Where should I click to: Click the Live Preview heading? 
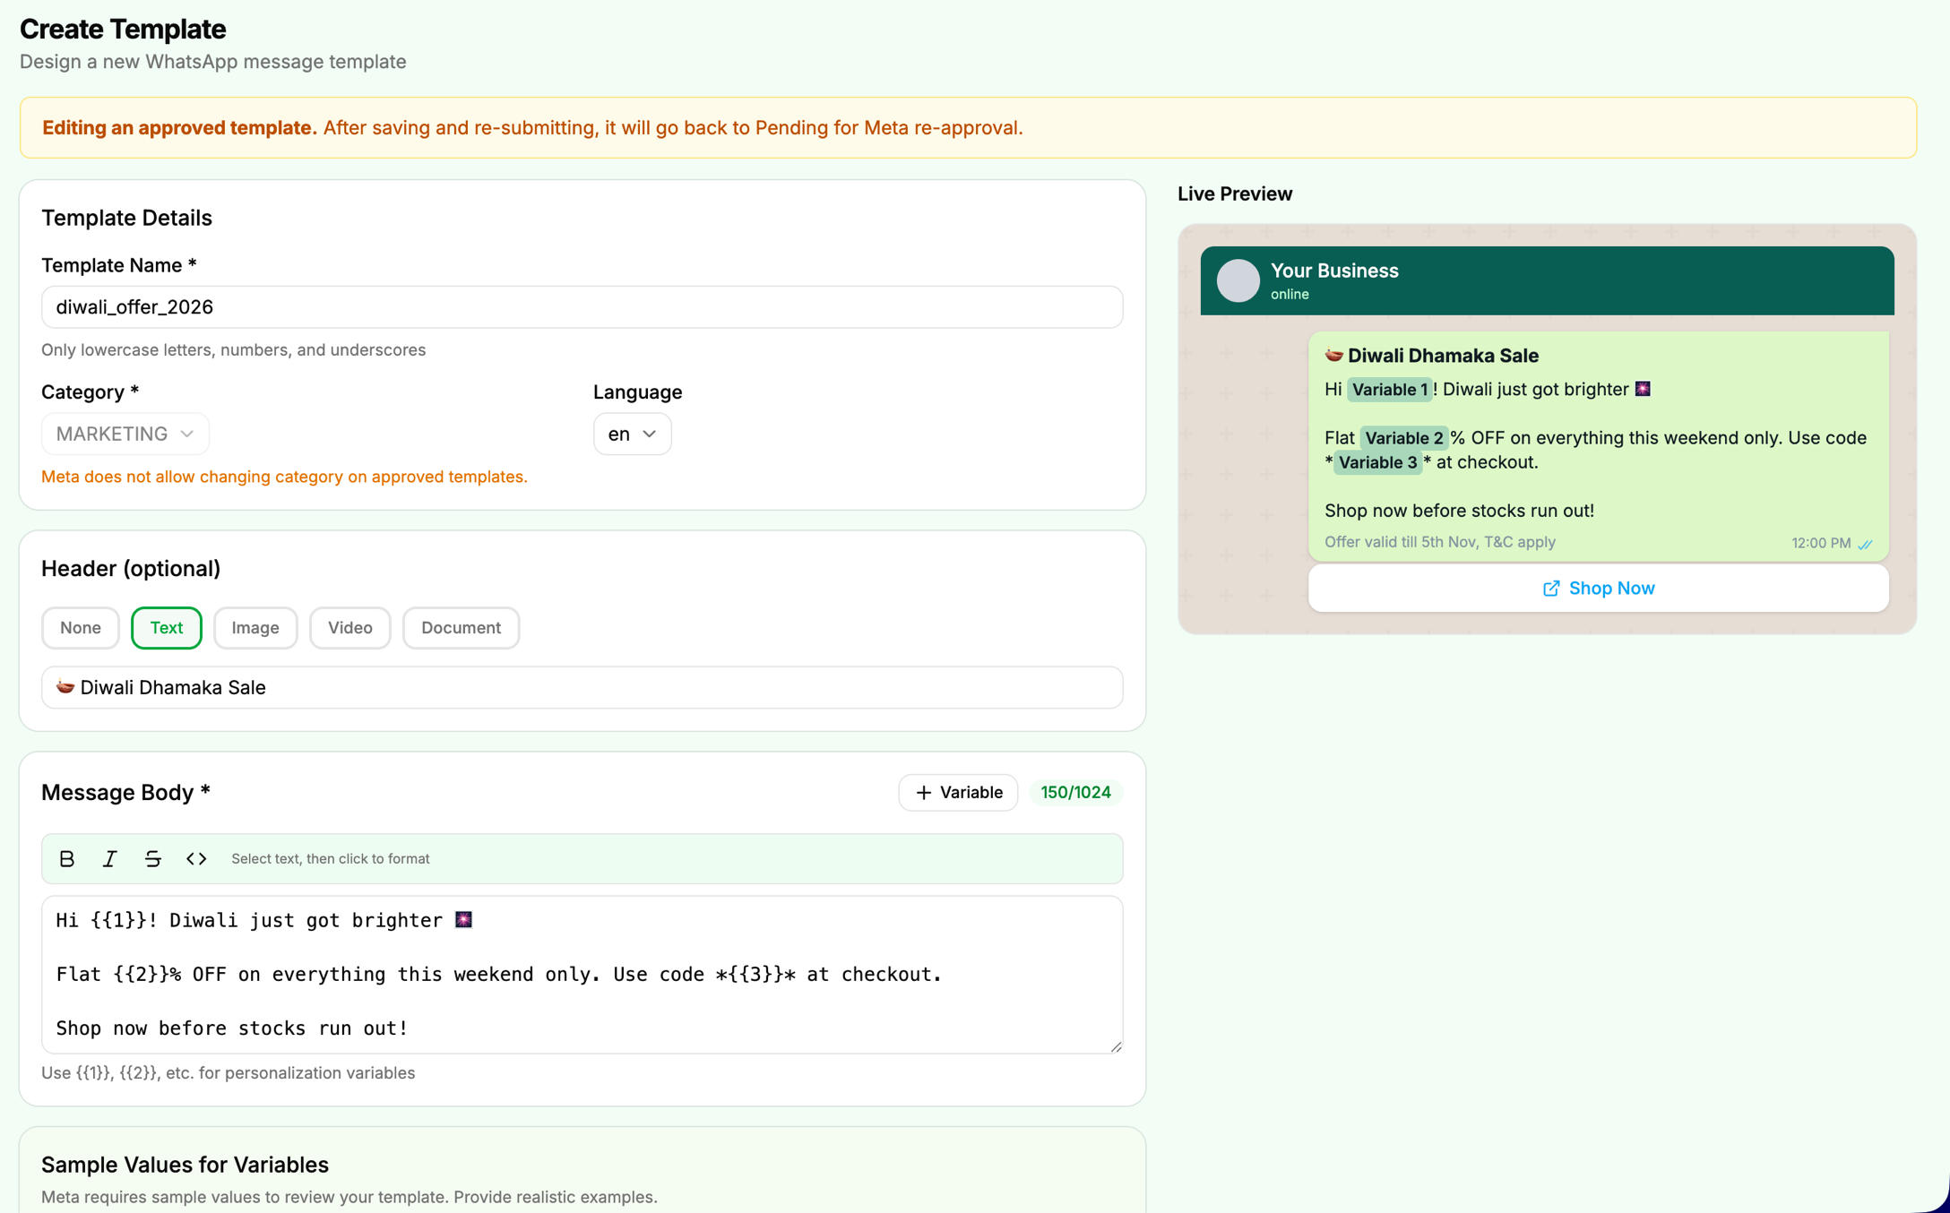click(x=1235, y=194)
